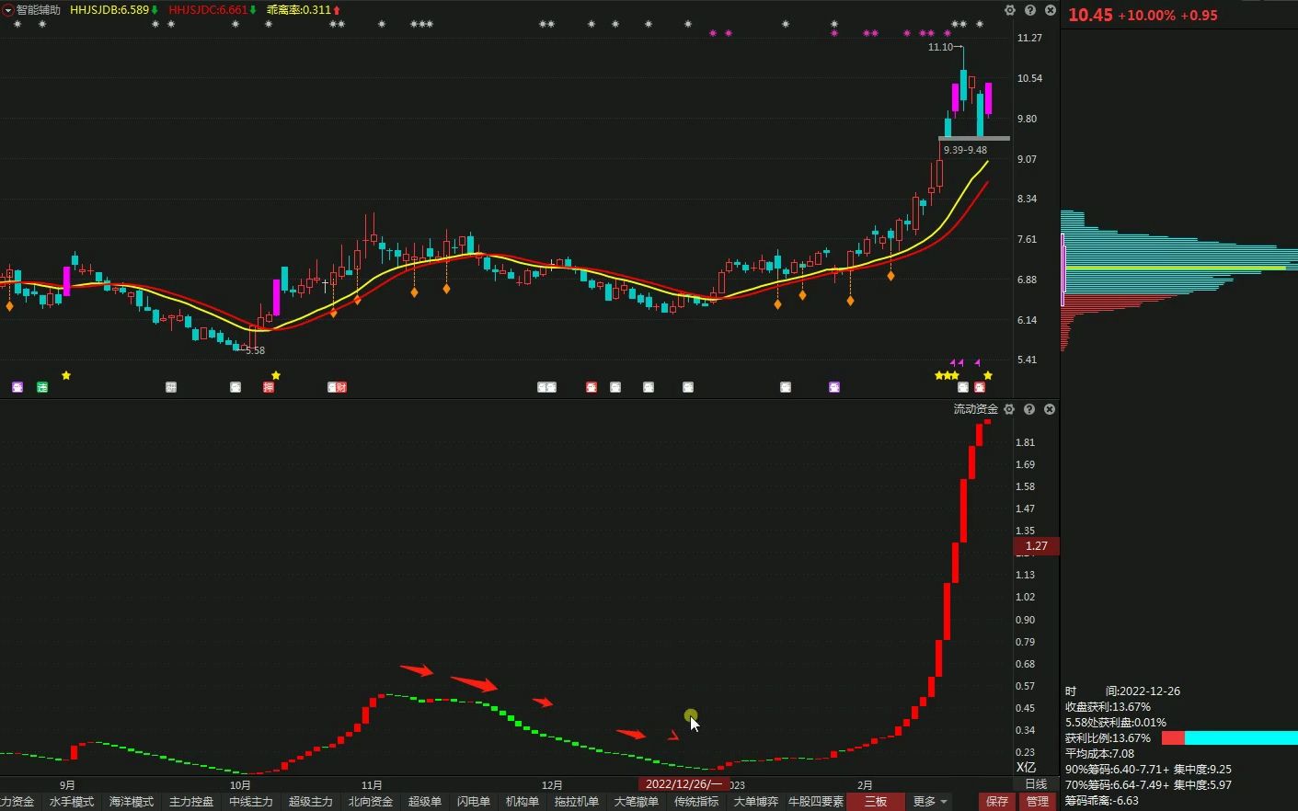Click the 11.10 high price label
Screen dimensions: 1298x811
point(940,47)
